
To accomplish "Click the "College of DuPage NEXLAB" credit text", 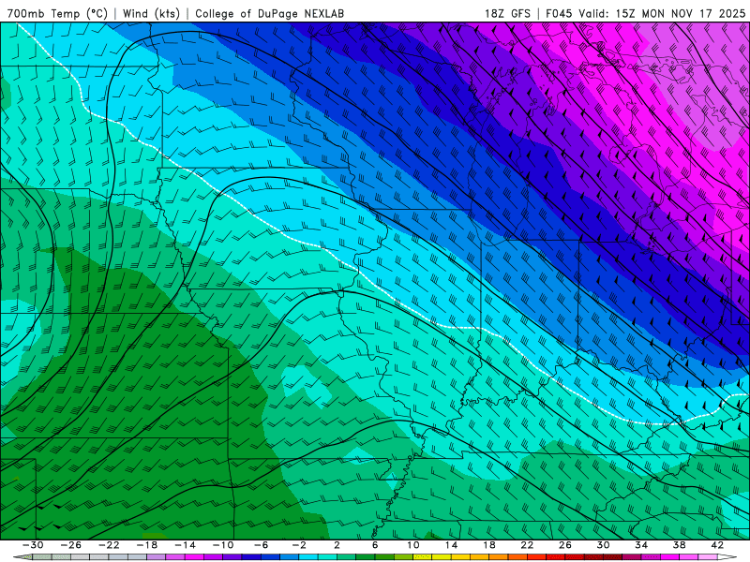I will pyautogui.click(x=269, y=14).
